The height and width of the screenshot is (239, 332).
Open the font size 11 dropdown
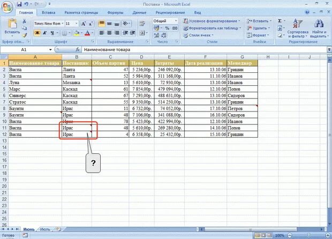(x=77, y=24)
